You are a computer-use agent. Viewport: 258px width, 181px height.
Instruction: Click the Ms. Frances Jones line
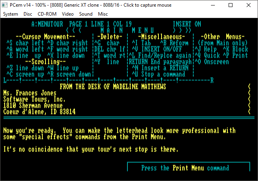point(30,93)
